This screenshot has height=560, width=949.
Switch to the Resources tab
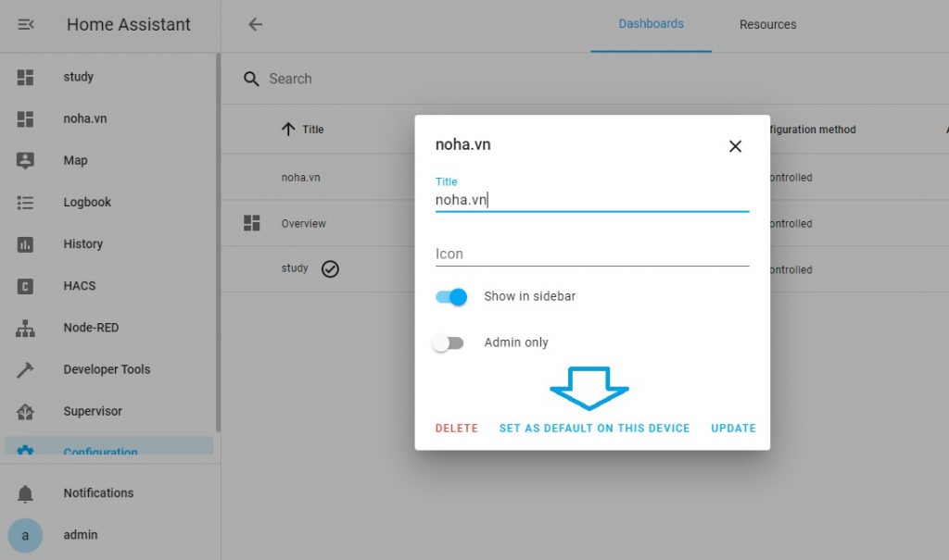click(x=767, y=25)
